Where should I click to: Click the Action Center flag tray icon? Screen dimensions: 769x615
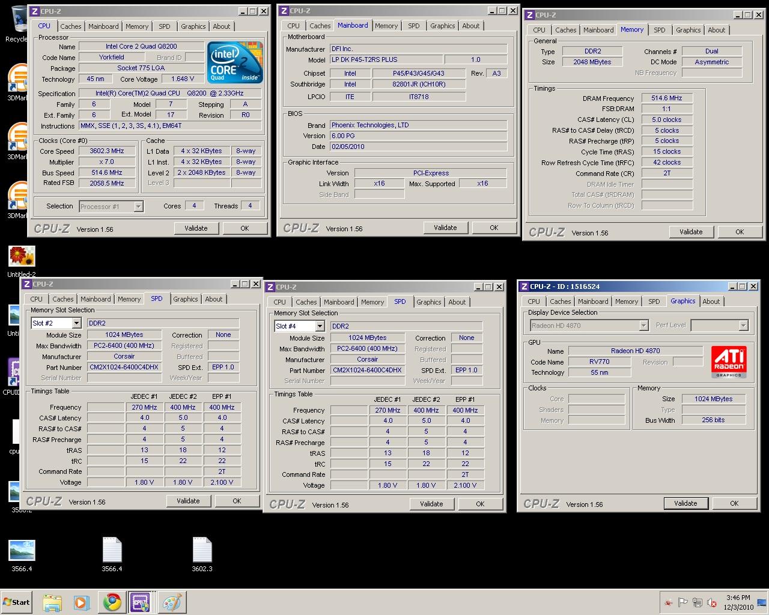(x=683, y=602)
